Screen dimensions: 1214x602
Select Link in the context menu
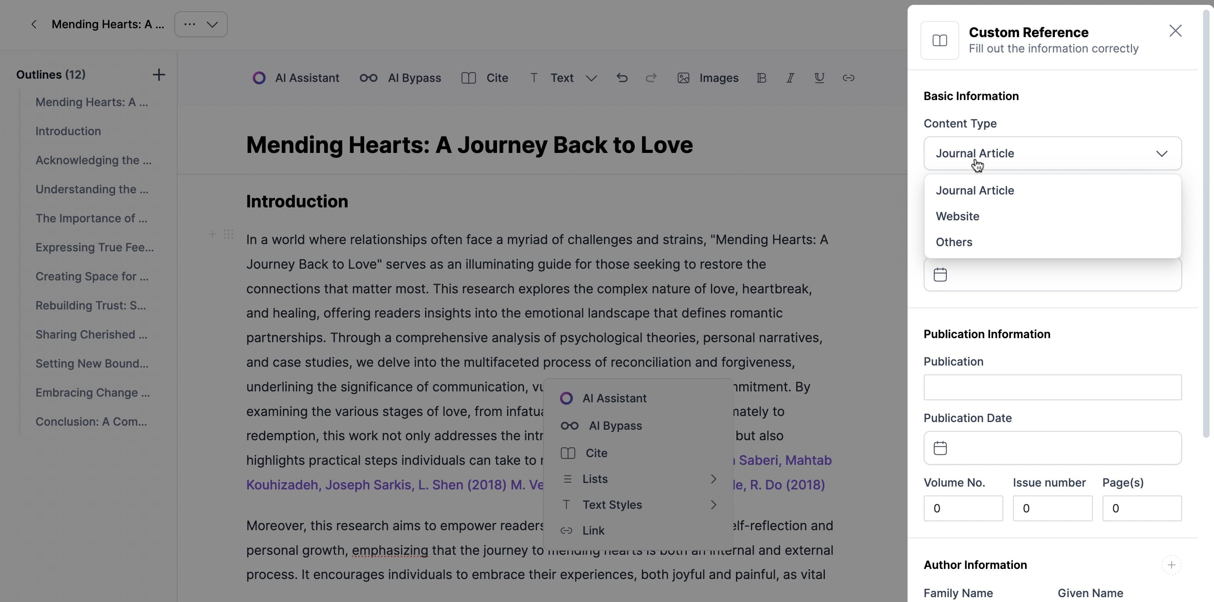click(637, 531)
